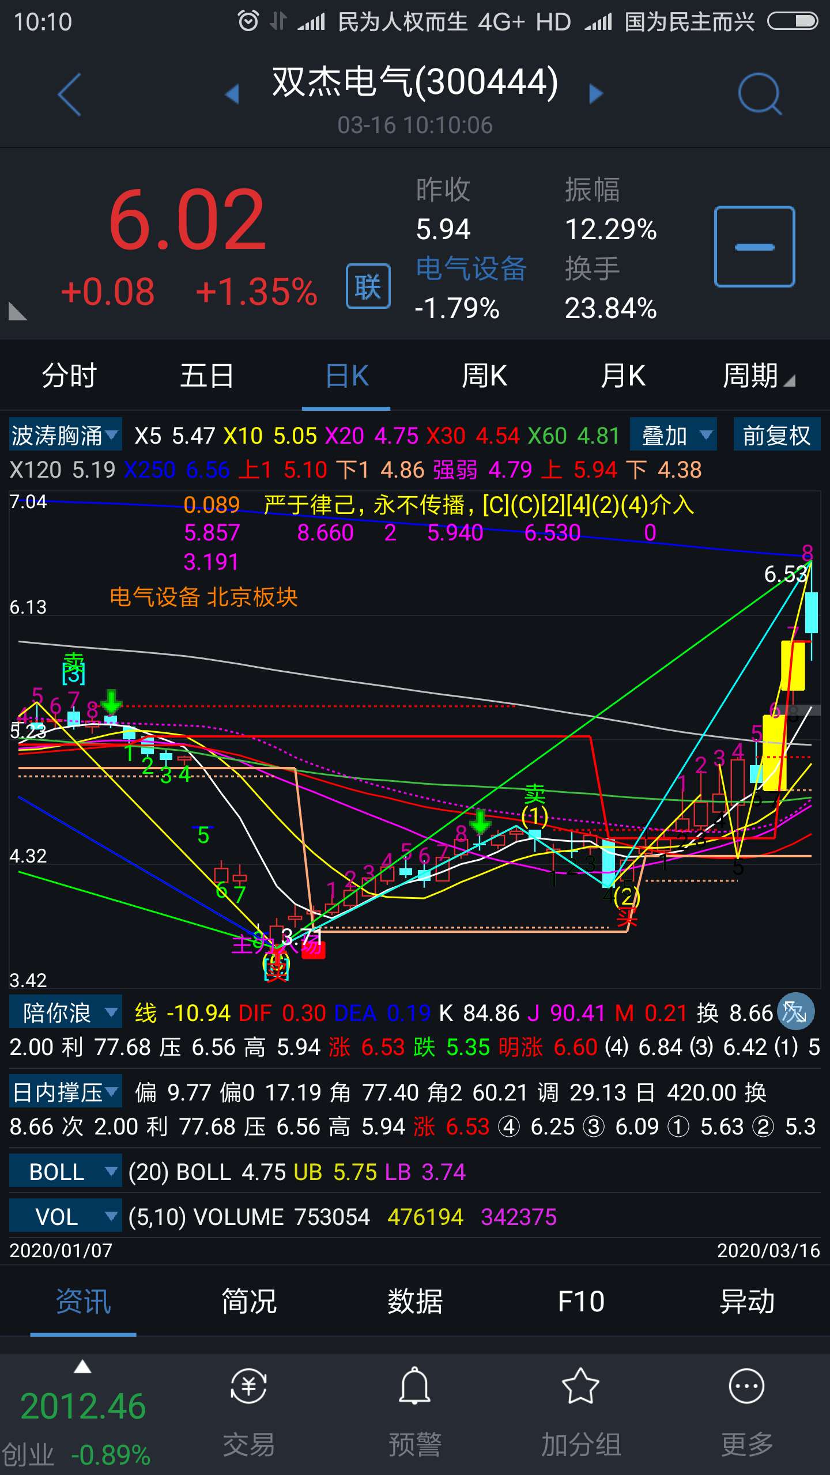This screenshot has height=1475, width=830.
Task: Tap the round floating chart button
Action: [x=795, y=1012]
